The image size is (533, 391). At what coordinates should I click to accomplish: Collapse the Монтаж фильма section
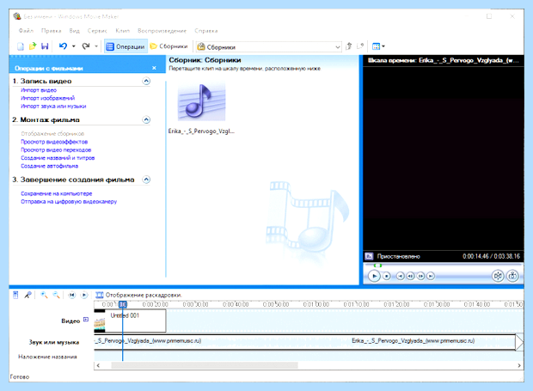(146, 119)
